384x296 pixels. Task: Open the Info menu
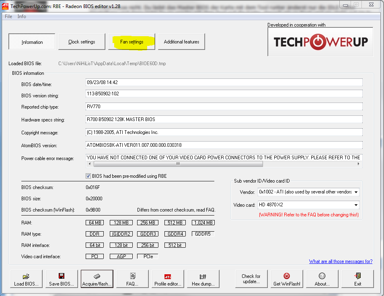coord(22,16)
